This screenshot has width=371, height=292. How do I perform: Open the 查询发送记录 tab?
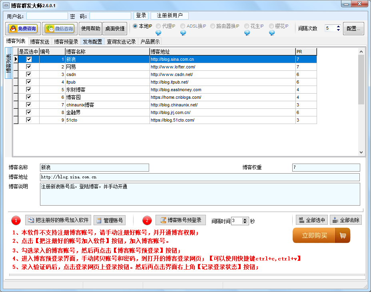pos(121,42)
